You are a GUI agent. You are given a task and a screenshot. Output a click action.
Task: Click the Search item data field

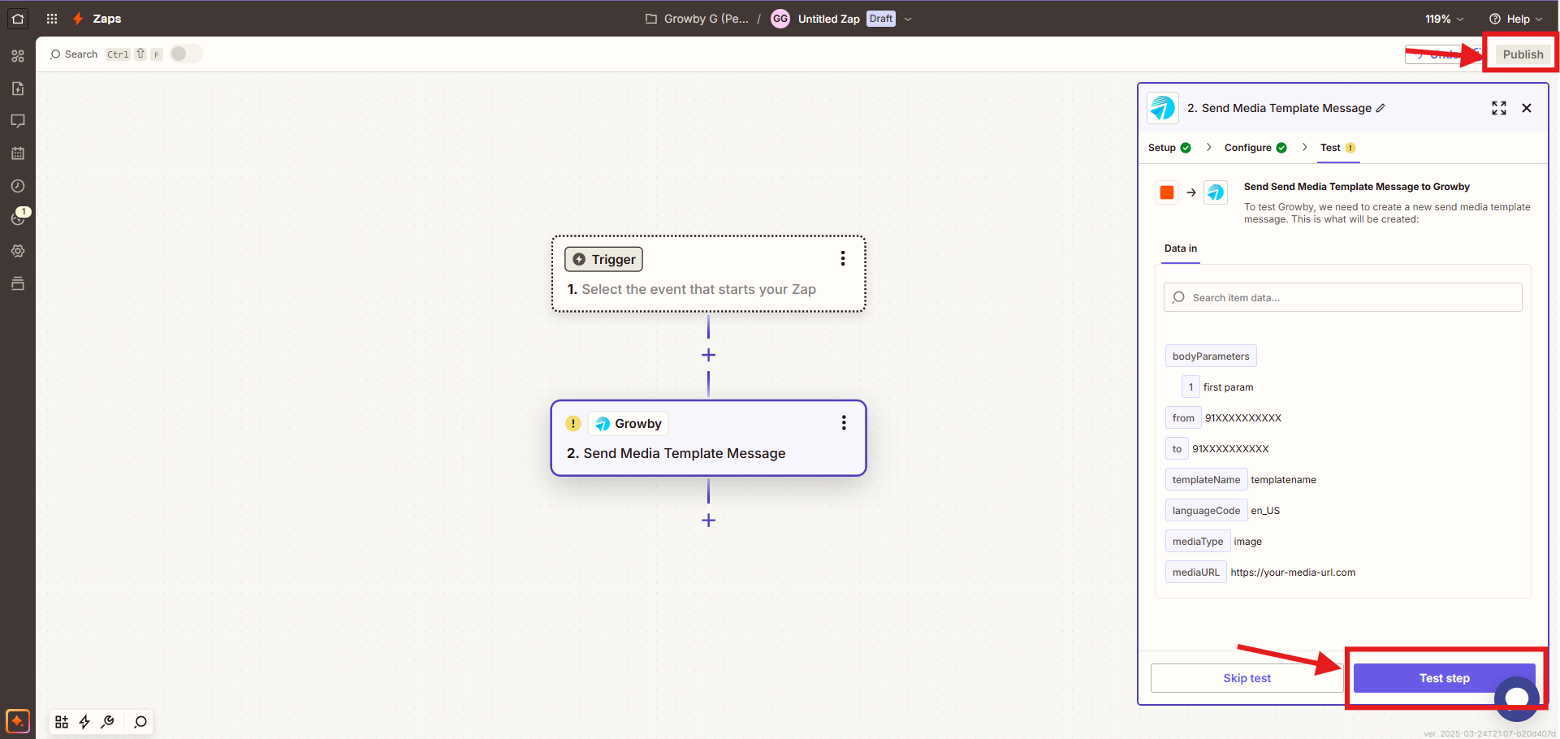click(x=1342, y=297)
